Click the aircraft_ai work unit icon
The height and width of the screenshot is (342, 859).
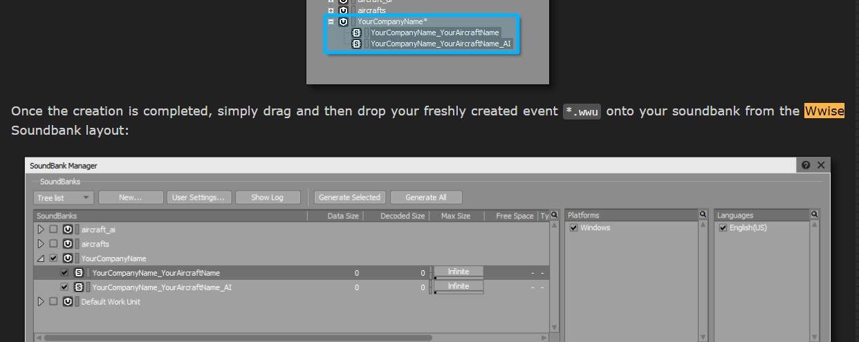[x=68, y=229]
